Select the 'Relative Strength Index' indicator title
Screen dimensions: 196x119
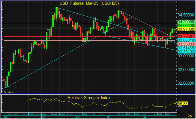89,98
